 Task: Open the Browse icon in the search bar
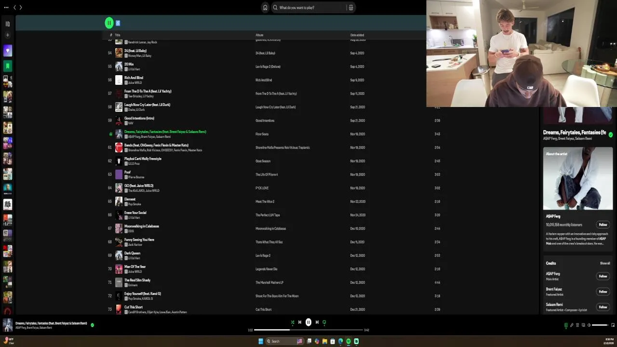click(351, 7)
